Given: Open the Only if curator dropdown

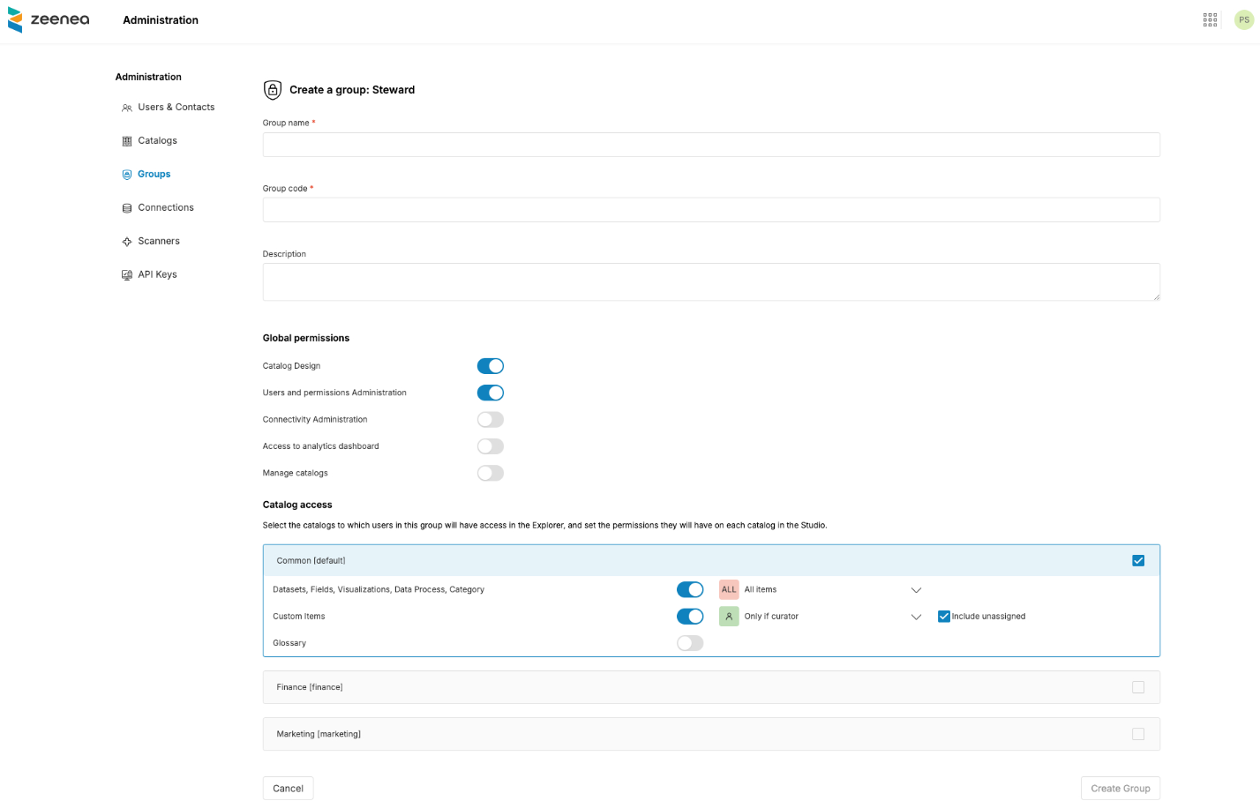Looking at the screenshot, I should coord(915,617).
